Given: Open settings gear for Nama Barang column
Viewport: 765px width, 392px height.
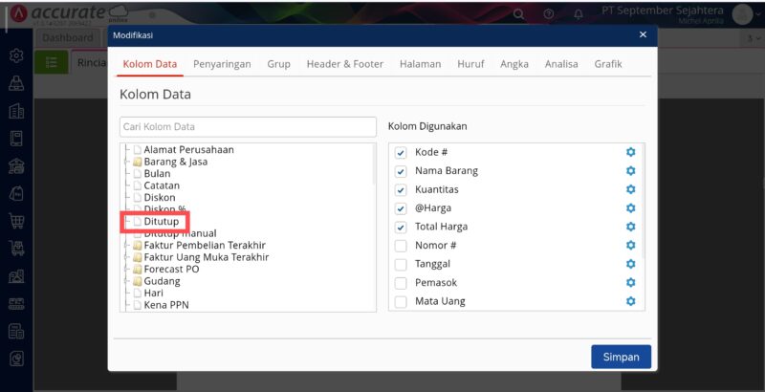Looking at the screenshot, I should tap(630, 171).
